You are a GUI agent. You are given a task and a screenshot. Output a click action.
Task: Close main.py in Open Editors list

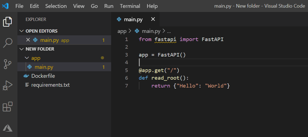pyautogui.click(x=28, y=40)
